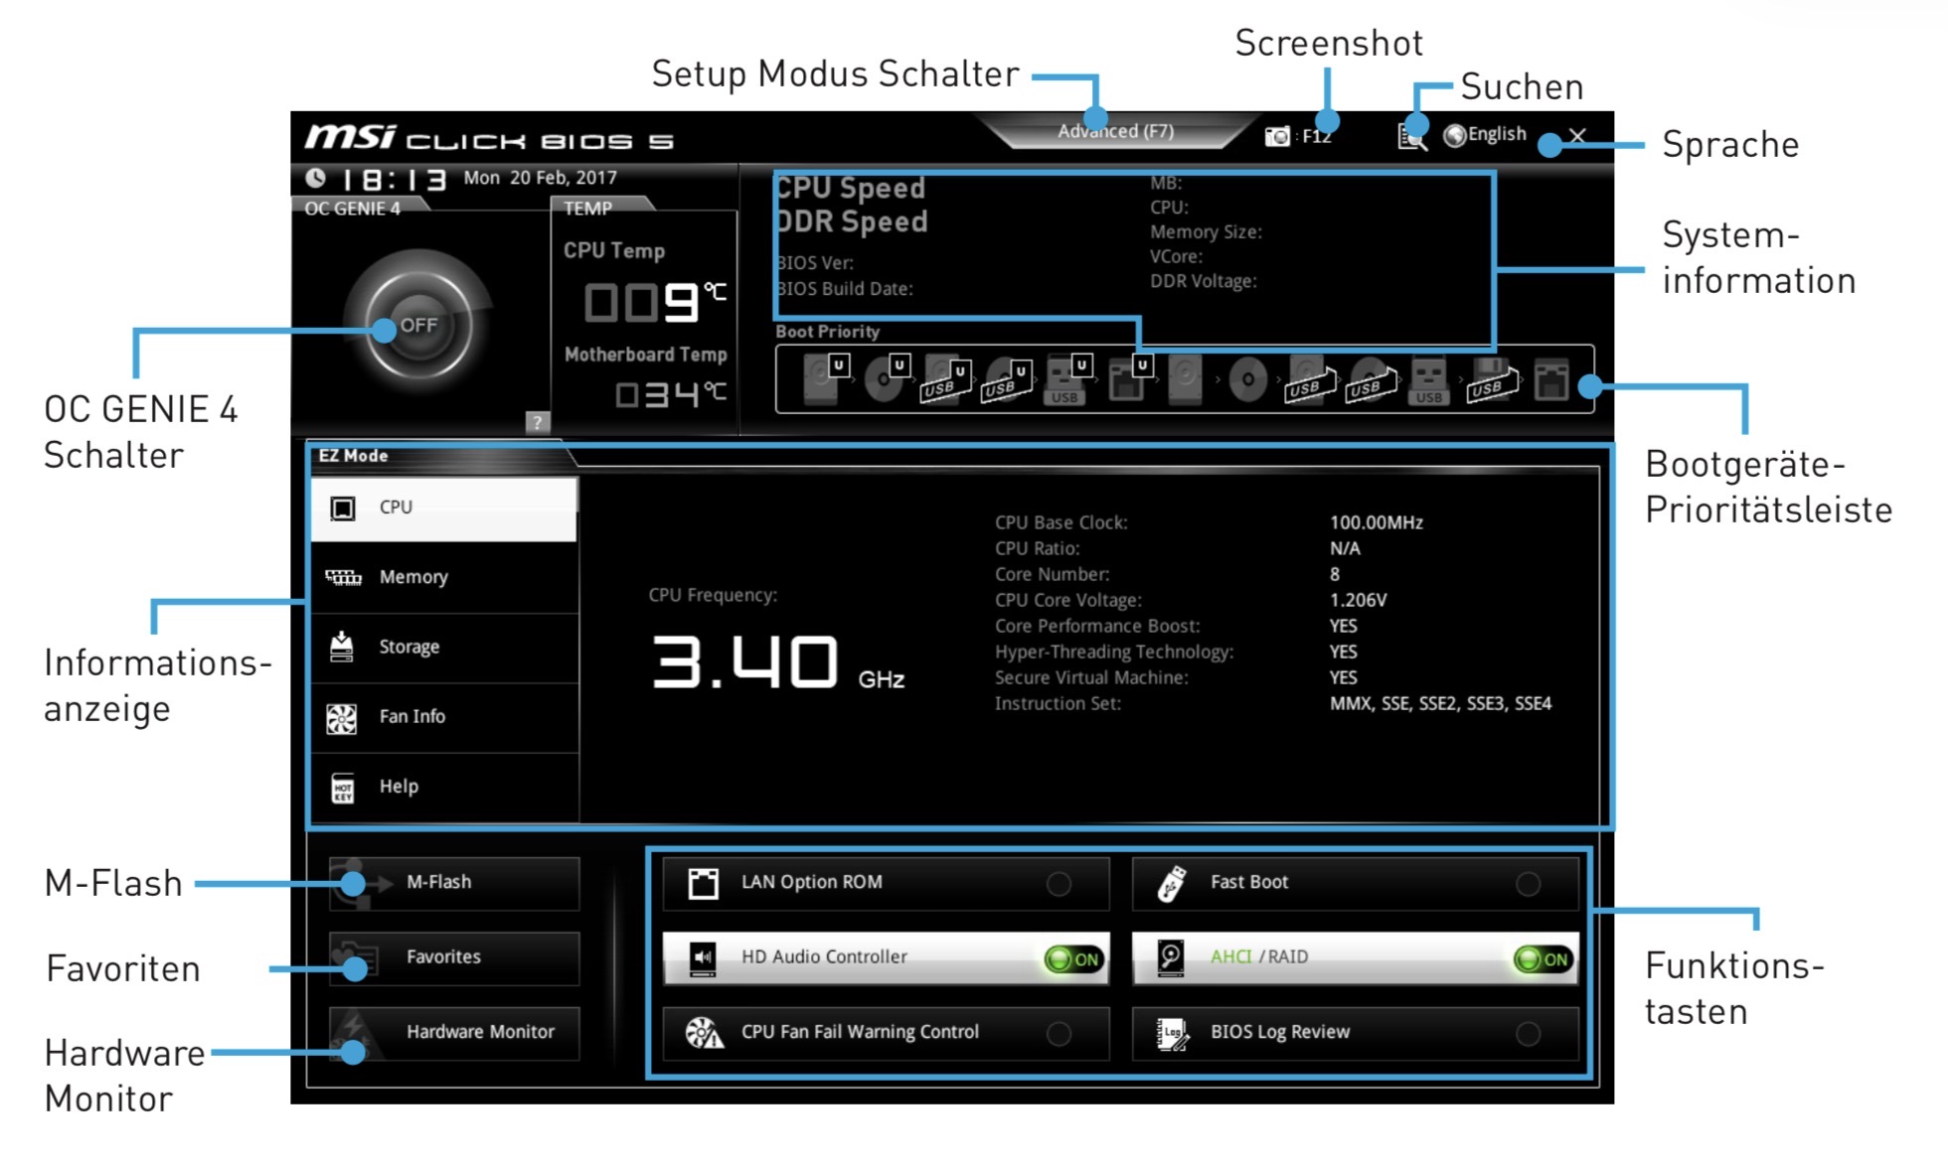Select legacy USB key boot device
Image resolution: width=1948 pixels, height=1169 pixels.
(1429, 380)
